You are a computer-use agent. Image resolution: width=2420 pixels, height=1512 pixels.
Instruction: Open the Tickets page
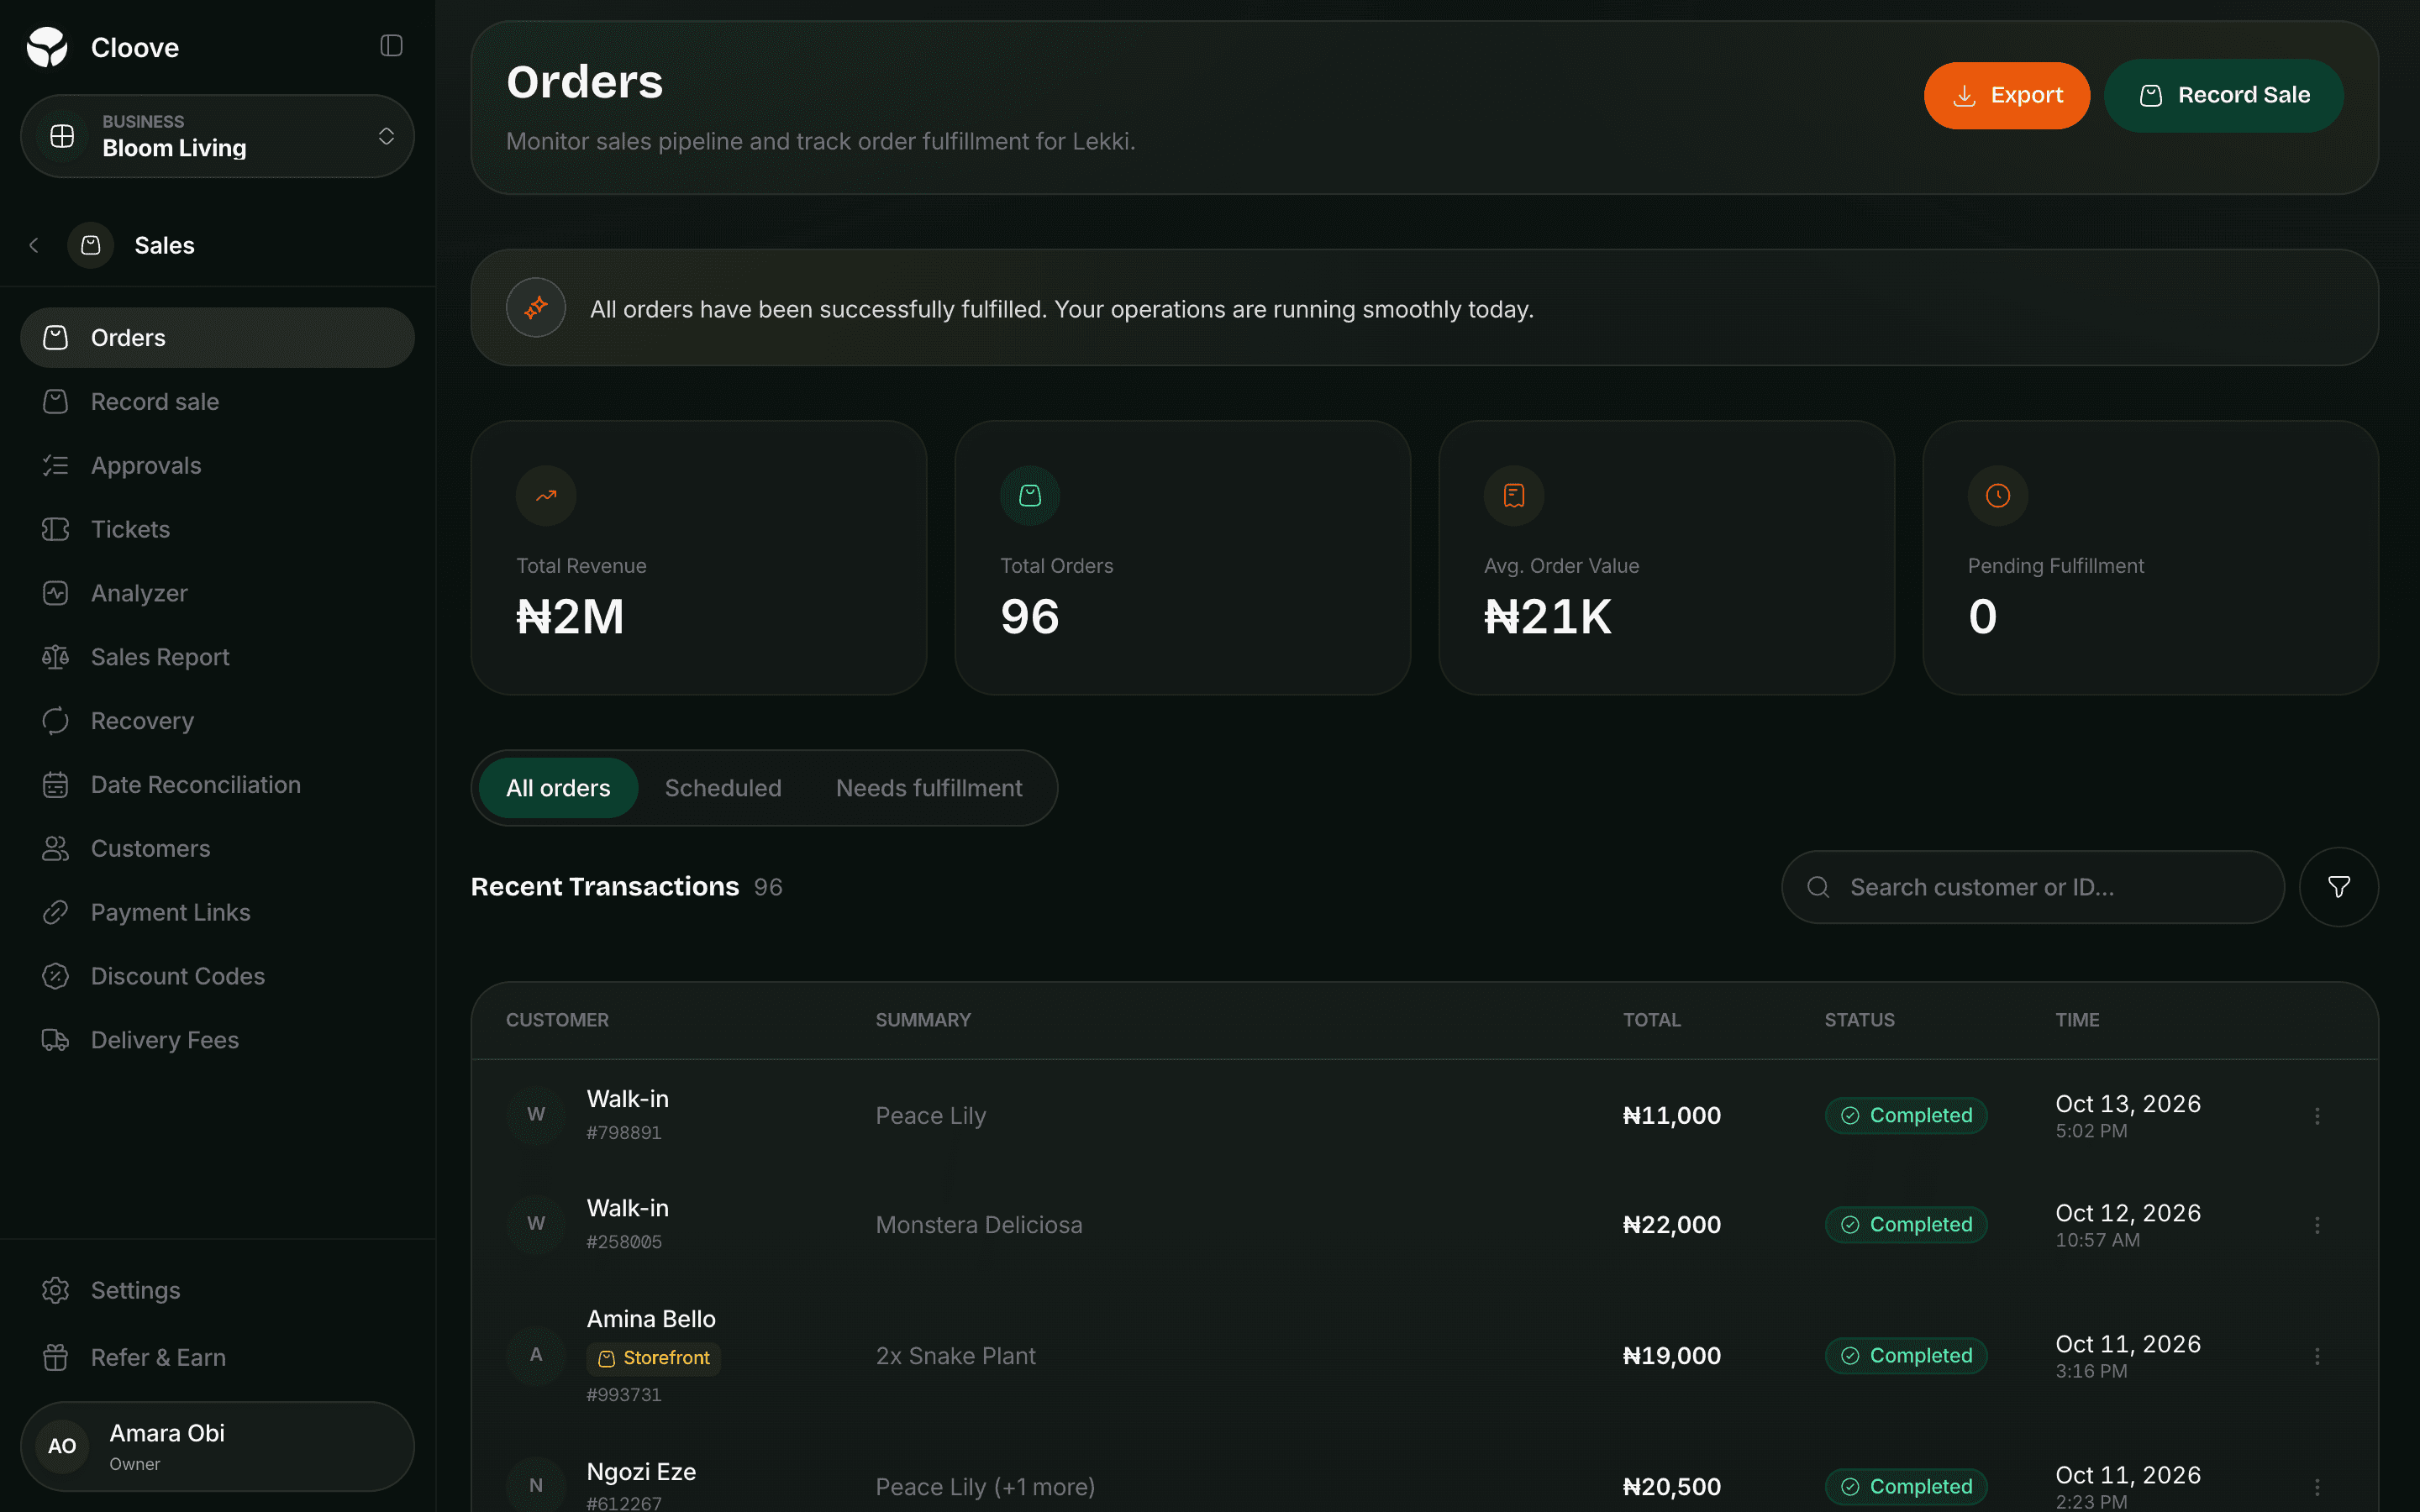pos(217,529)
